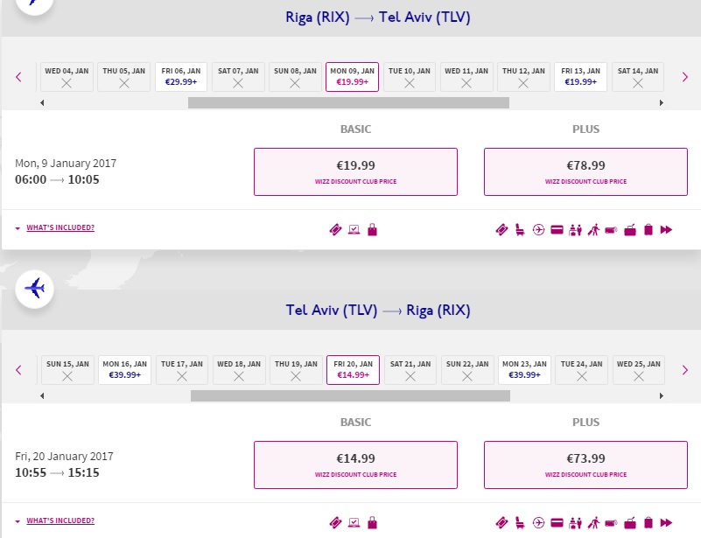The width and height of the screenshot is (701, 538).
Task: Click unavailable Wed 04, Jan outbound date
Action: pos(67,77)
